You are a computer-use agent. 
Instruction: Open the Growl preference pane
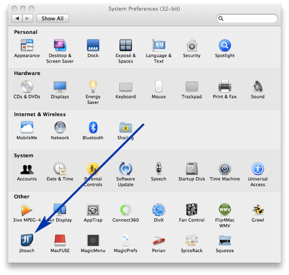257,213
